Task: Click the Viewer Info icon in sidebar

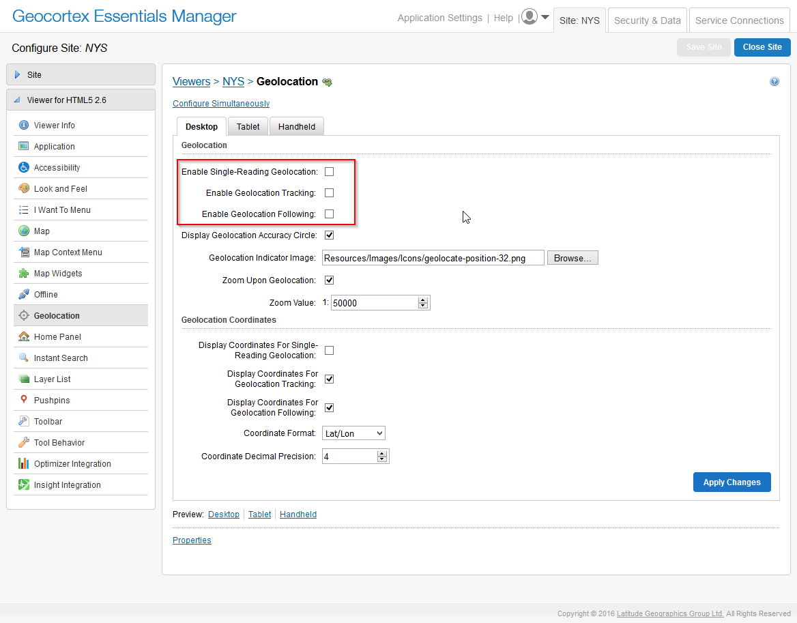Action: coord(23,125)
